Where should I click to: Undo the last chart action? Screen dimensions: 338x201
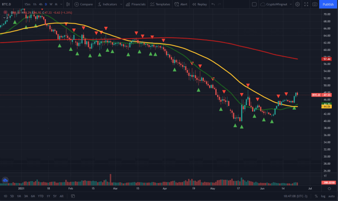(x=213, y=4)
